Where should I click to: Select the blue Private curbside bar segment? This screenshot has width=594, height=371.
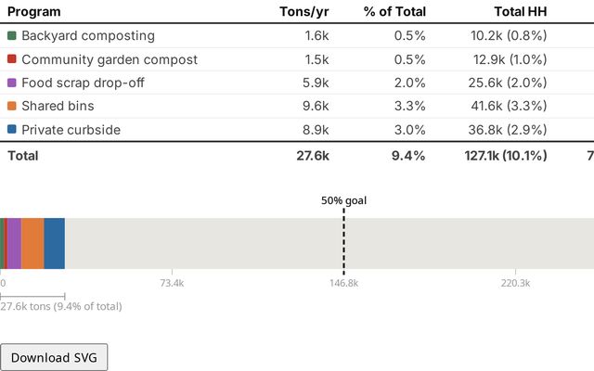[x=54, y=243]
